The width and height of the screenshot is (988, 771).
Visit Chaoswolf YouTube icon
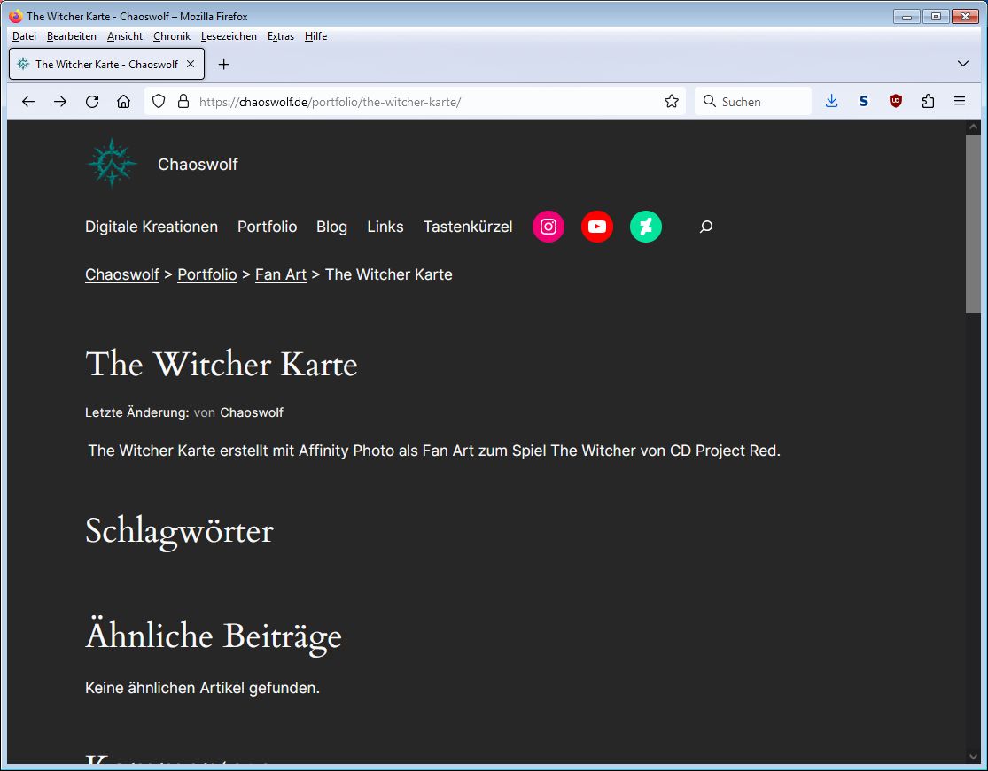pos(596,227)
